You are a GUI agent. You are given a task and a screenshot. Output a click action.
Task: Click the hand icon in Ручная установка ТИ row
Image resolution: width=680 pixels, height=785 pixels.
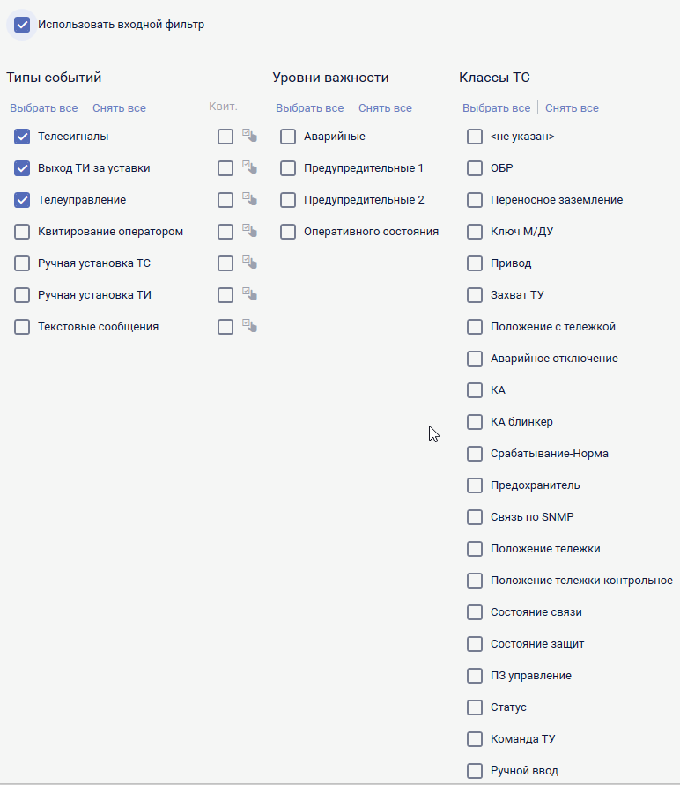[250, 295]
